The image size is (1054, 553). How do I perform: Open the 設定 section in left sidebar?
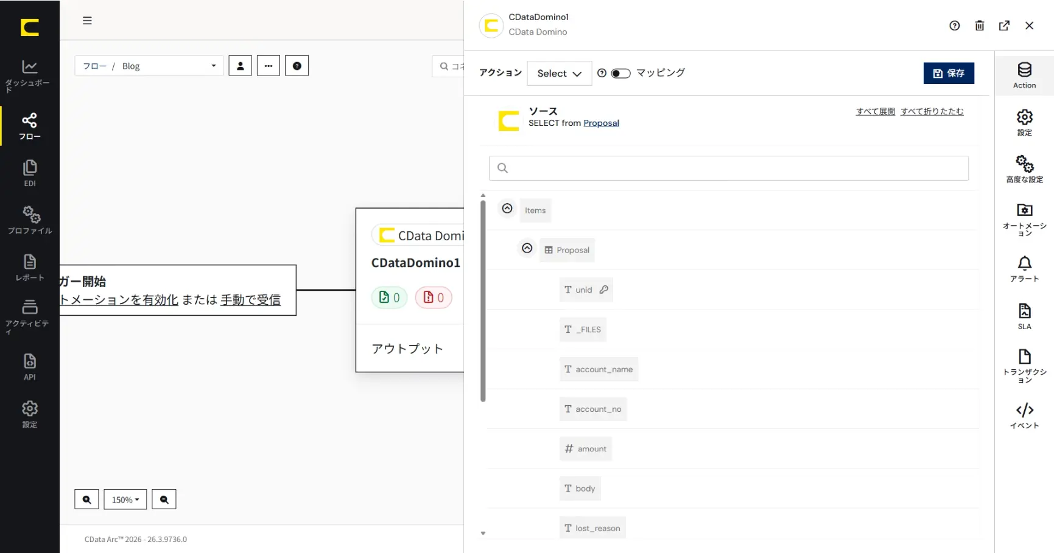[x=29, y=414]
